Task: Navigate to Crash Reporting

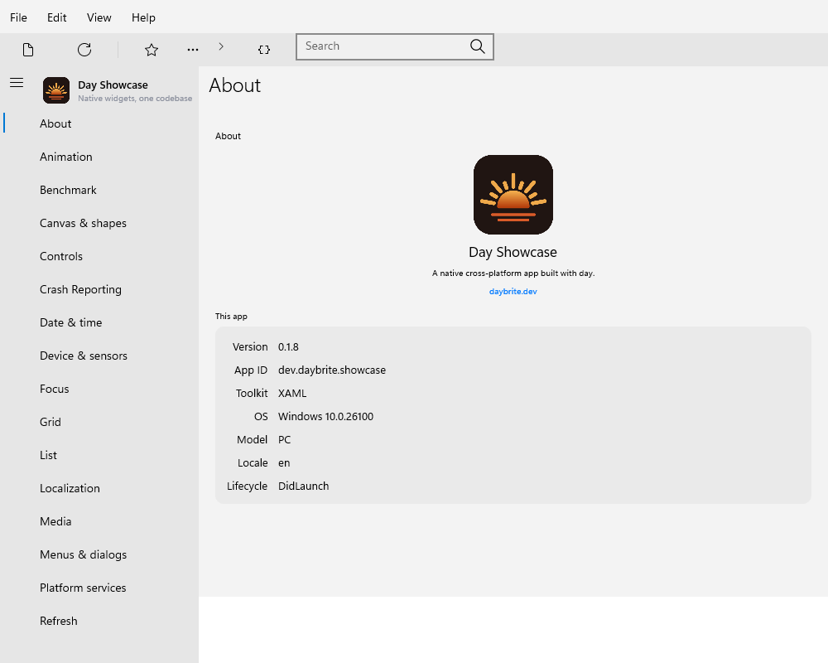Action: click(99, 289)
